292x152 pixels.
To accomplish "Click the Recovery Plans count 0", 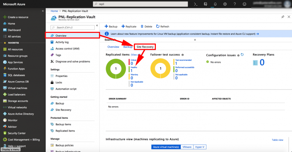I will 262,63.
